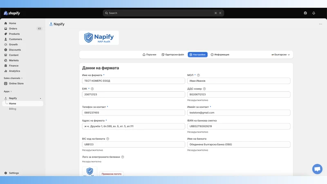
Task: Click the Shopify logo
Action: pos(12,13)
